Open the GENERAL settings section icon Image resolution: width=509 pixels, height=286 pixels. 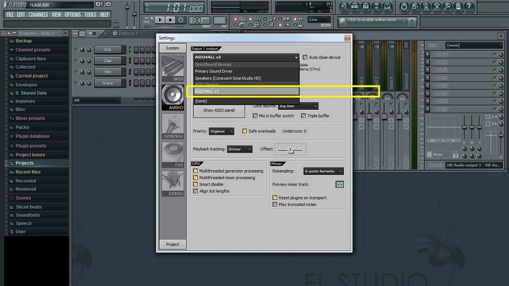click(173, 126)
